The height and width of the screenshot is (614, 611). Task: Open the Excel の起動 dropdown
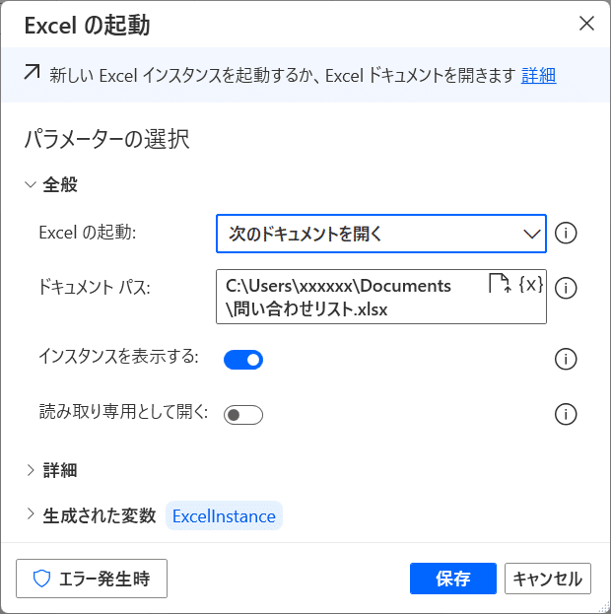(381, 234)
